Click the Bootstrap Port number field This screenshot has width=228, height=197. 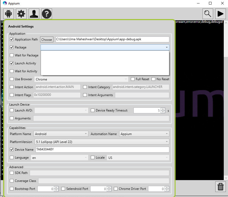coord(46,189)
